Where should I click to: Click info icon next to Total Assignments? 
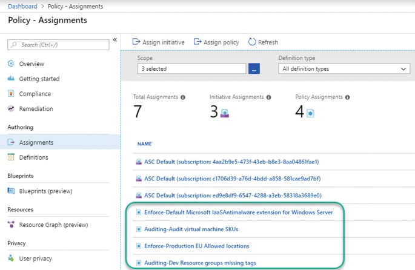coord(183,97)
